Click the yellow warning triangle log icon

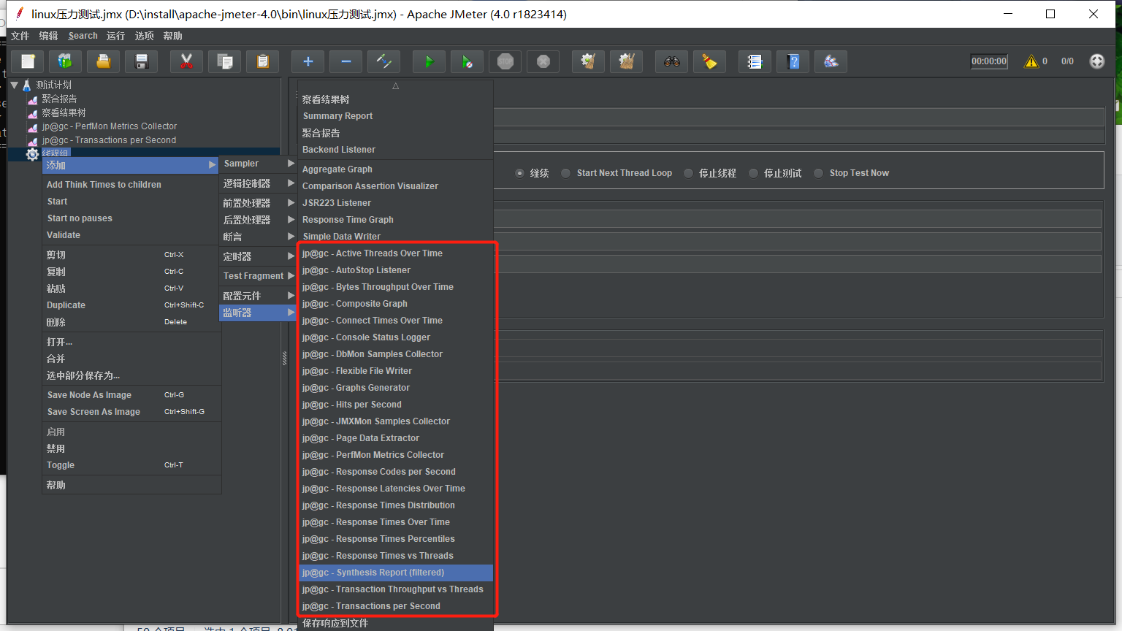tap(1031, 61)
